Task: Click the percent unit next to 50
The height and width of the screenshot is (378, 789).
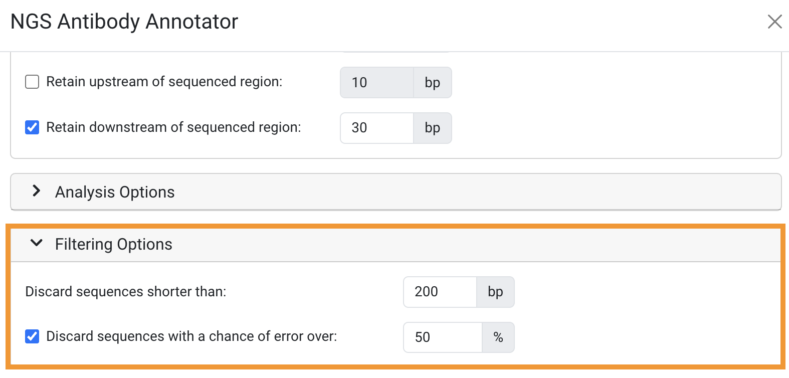Action: pyautogui.click(x=498, y=337)
